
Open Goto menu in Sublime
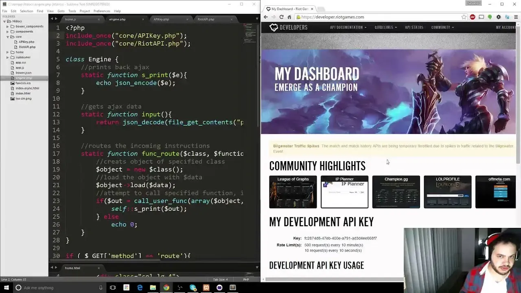61,11
